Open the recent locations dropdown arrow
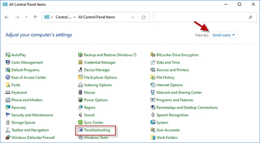The height and width of the screenshot is (143, 260). (26, 17)
